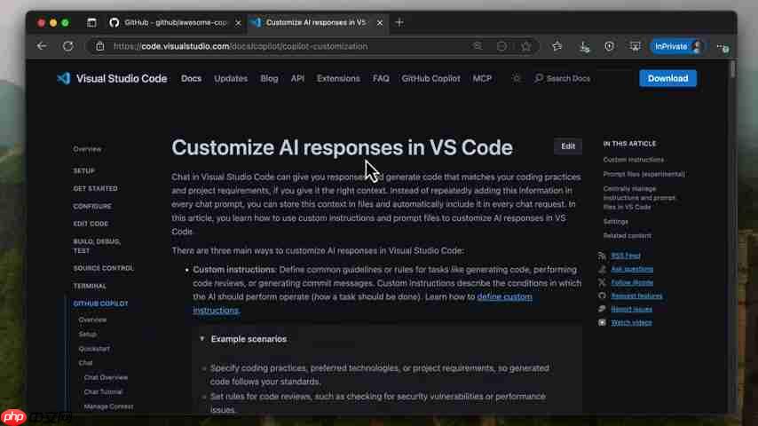Screen dimensions: 758x426
Task: Click the Search Docs field
Action: 568,78
